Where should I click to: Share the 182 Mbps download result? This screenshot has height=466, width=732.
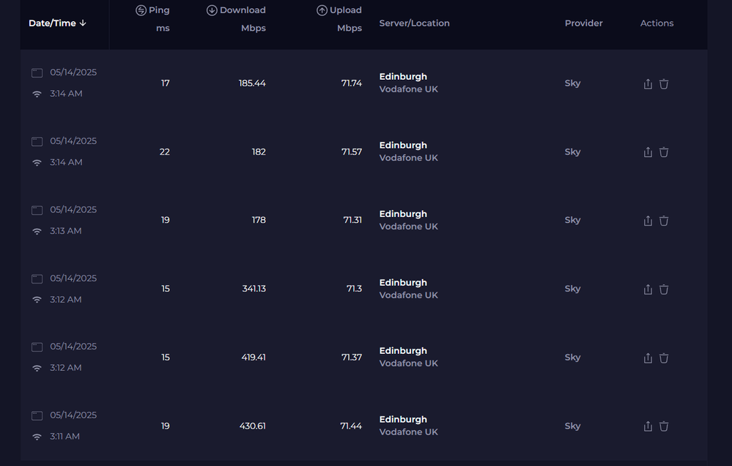tap(648, 152)
